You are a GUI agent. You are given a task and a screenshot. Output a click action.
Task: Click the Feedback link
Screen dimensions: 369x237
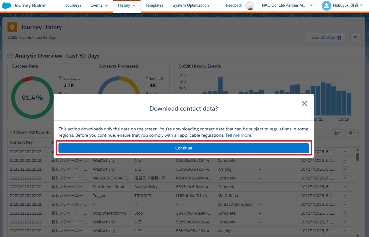pos(234,6)
